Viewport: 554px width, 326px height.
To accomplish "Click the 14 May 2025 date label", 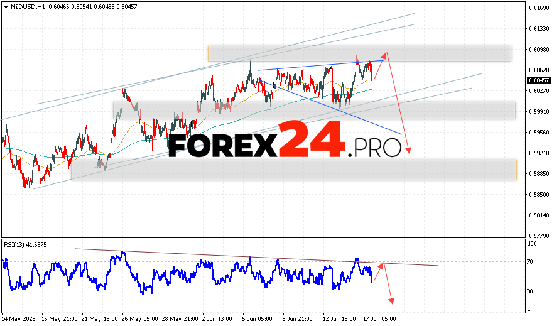I will [x=18, y=319].
